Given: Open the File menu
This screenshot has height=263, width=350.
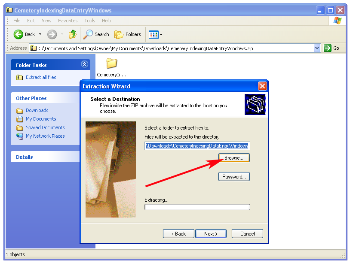Looking at the screenshot, I should click(x=17, y=21).
